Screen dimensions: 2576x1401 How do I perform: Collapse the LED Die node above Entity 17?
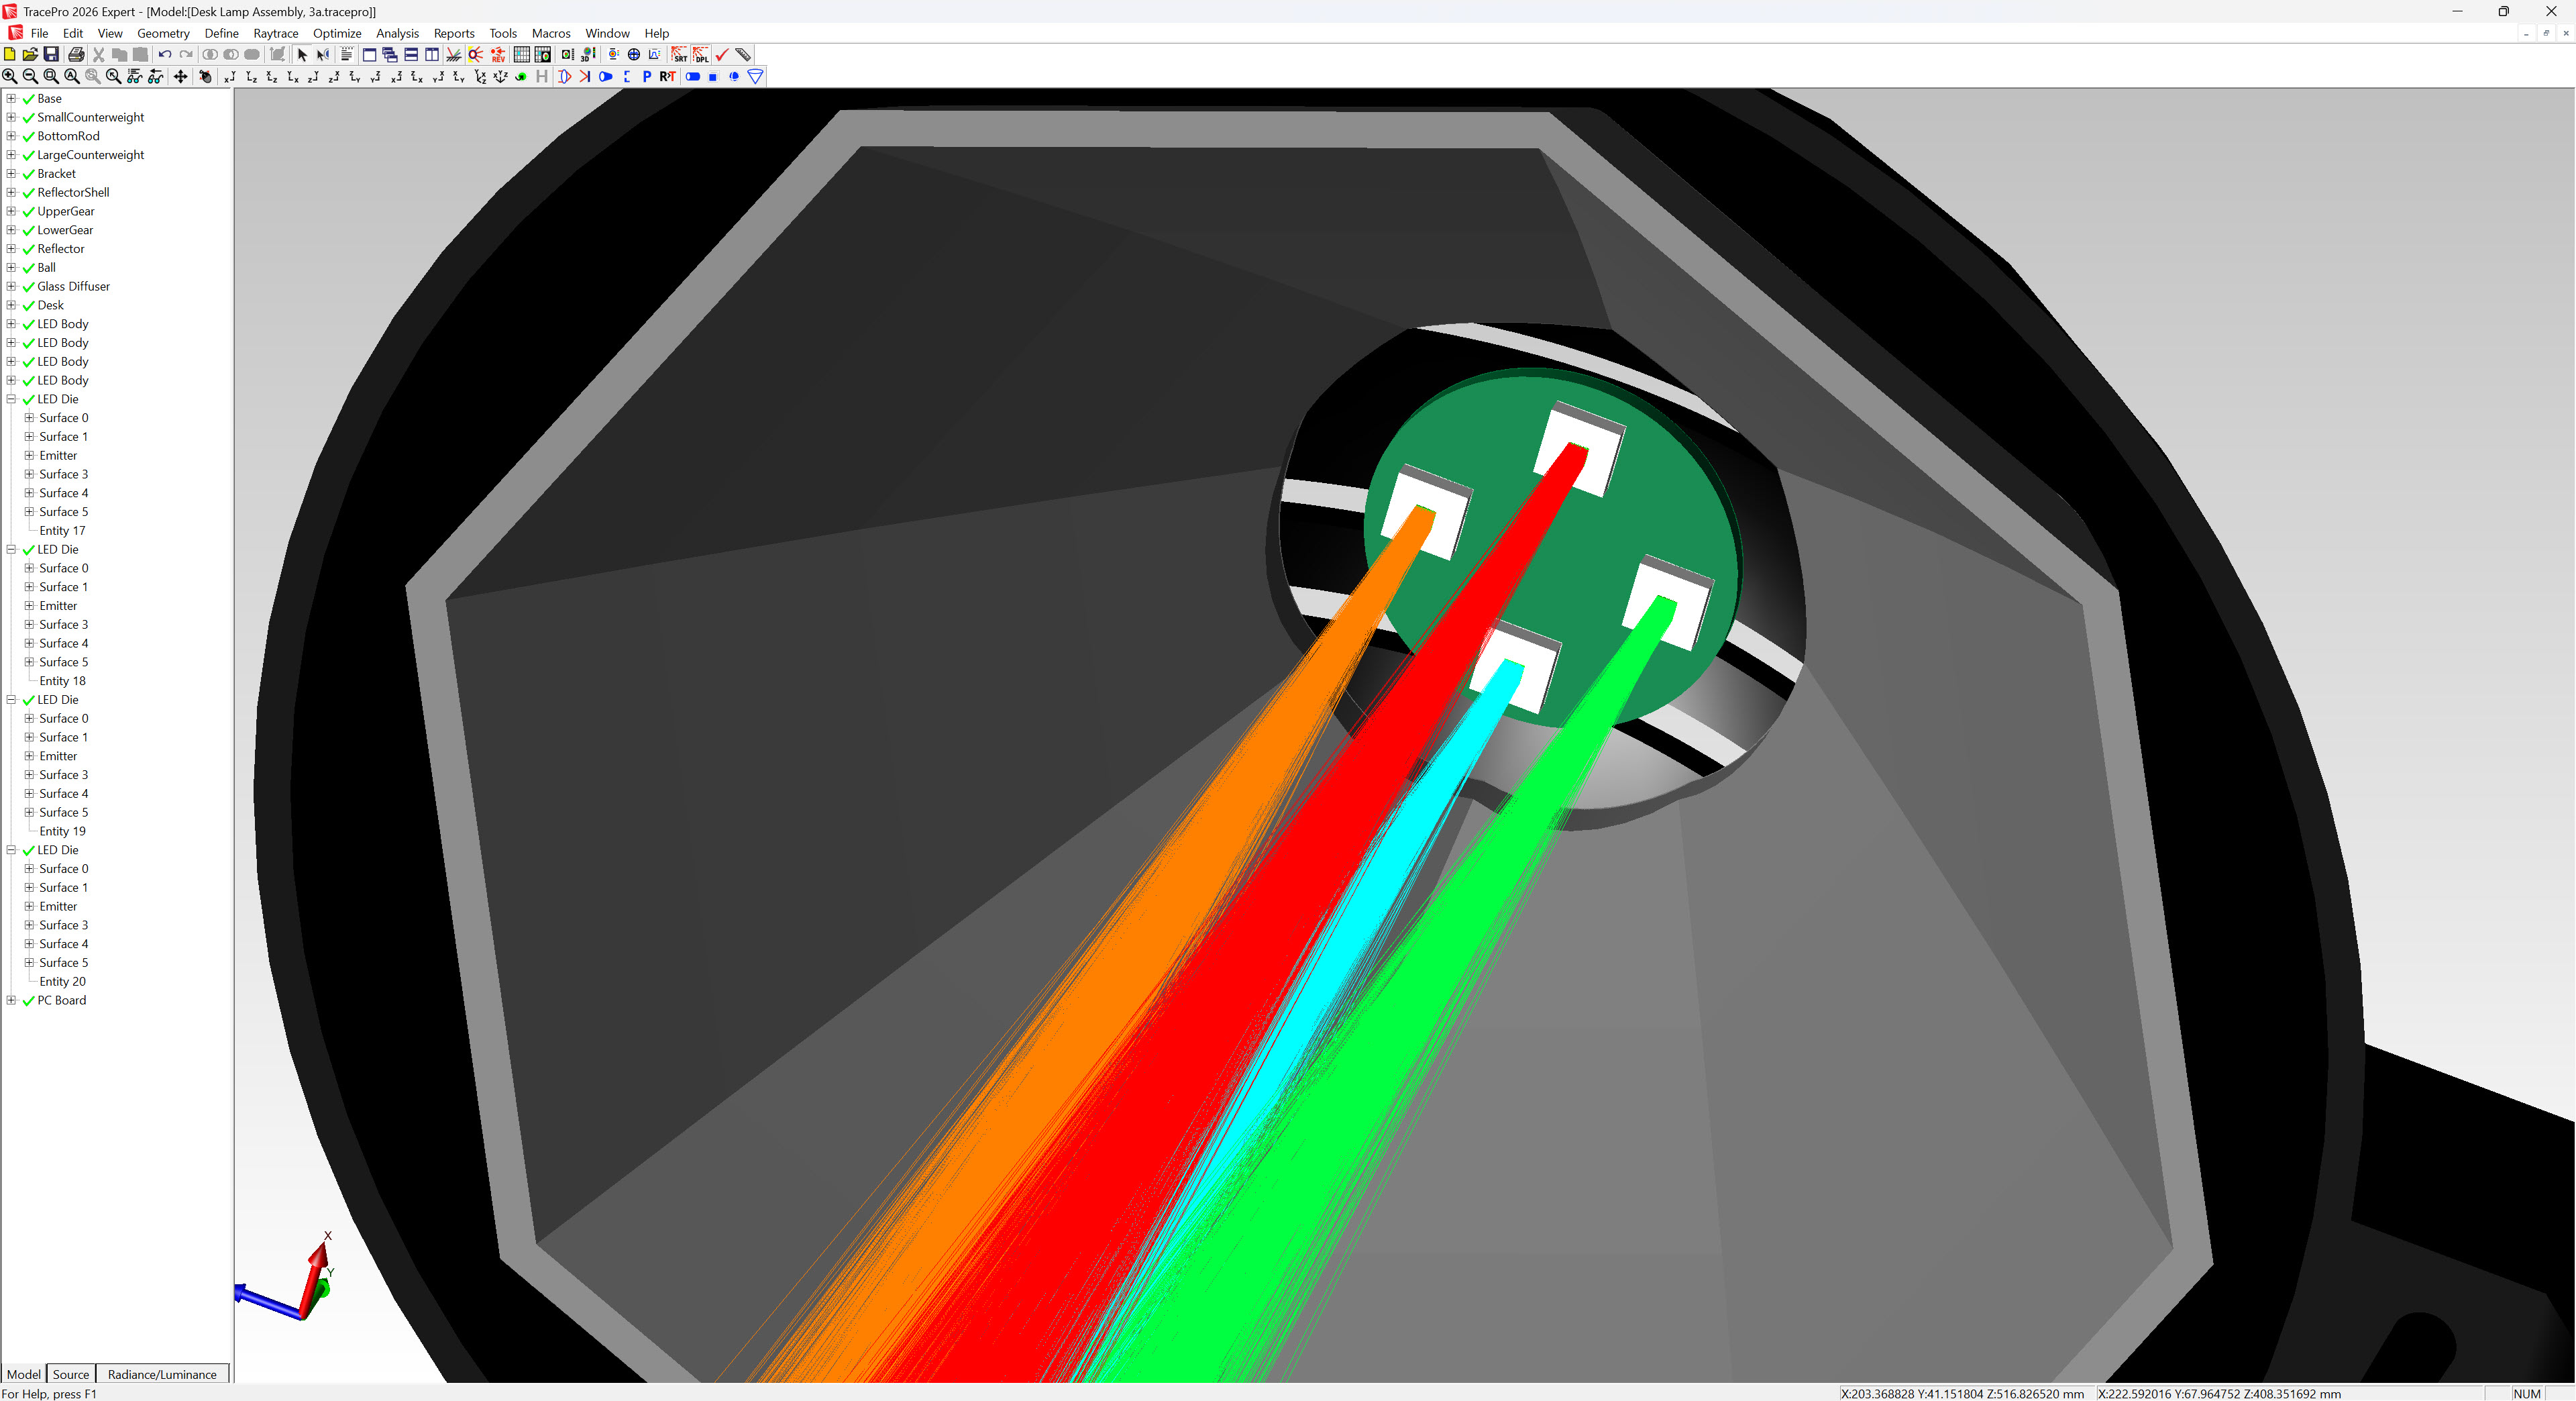click(11, 399)
